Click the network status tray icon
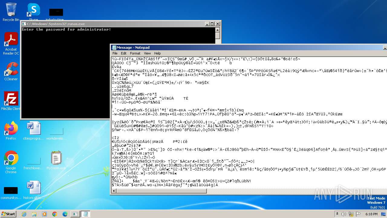 pyautogui.click(x=352, y=214)
